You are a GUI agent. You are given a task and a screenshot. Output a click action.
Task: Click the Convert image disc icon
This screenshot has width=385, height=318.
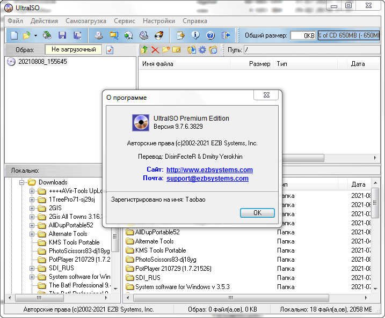tap(129, 35)
